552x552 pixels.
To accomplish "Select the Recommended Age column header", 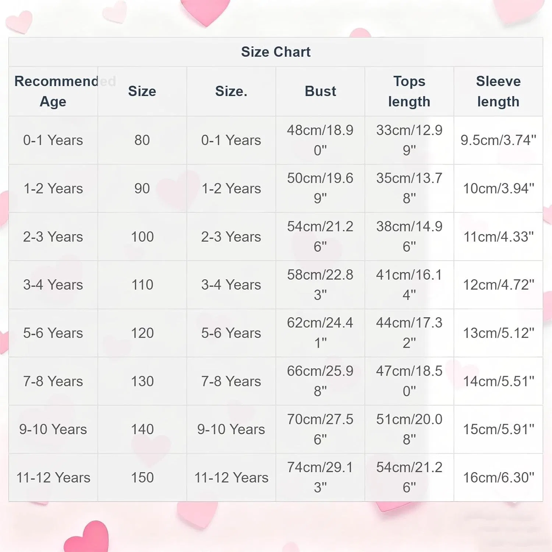I will point(53,91).
